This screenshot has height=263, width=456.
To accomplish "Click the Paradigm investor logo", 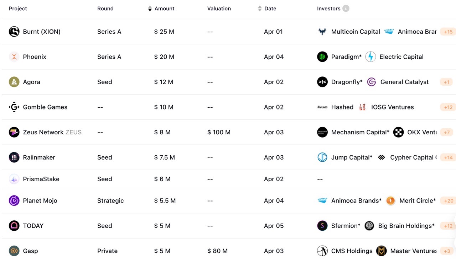I will point(322,57).
